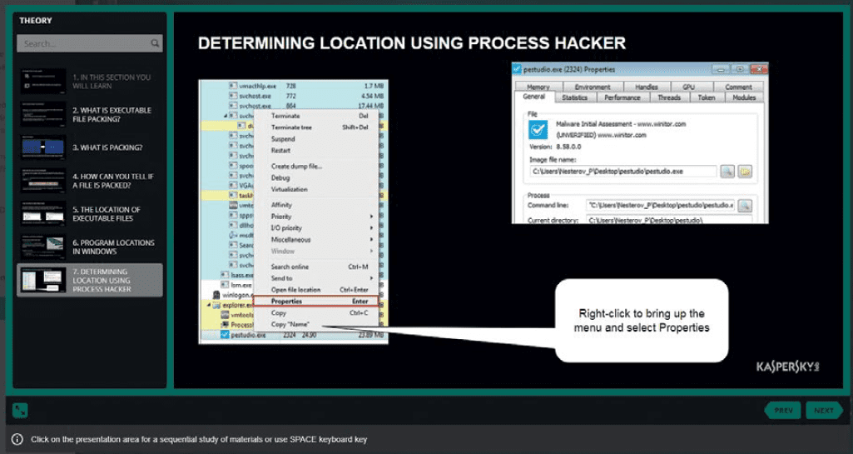The height and width of the screenshot is (454, 853).
Task: Switch to the Comment tab
Action: pyautogui.click(x=737, y=87)
